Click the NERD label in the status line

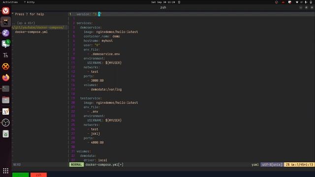[17, 165]
